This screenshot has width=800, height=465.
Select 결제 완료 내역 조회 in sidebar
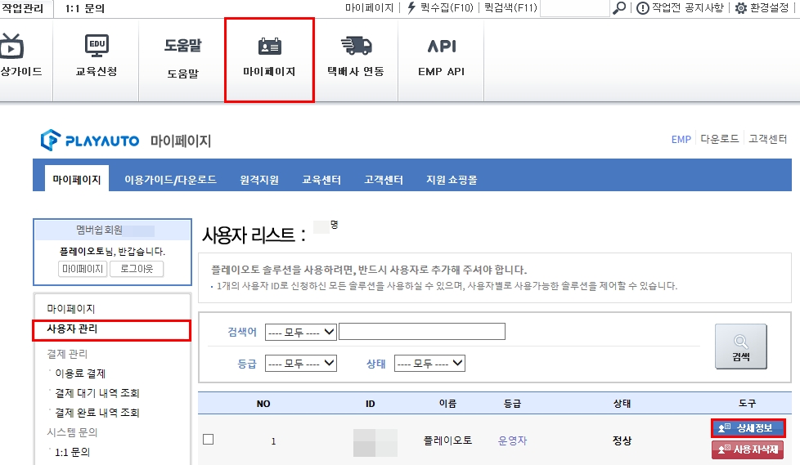(x=97, y=413)
